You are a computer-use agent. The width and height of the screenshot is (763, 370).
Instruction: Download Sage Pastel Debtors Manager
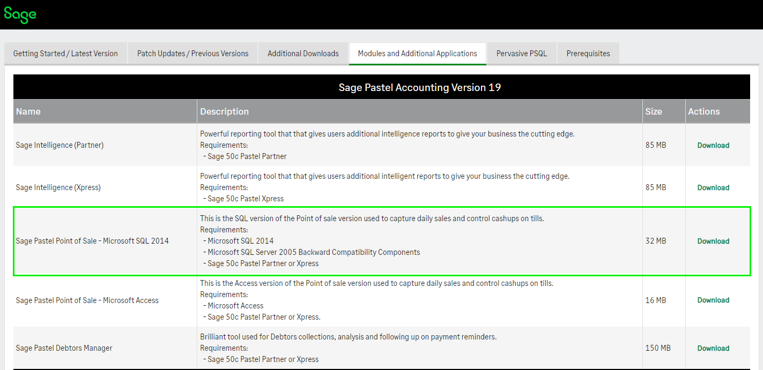(x=713, y=348)
